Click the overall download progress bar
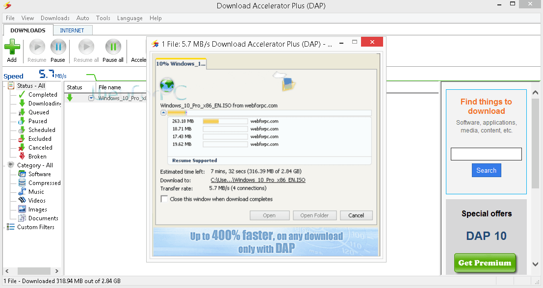543x288 pixels. tap(269, 113)
